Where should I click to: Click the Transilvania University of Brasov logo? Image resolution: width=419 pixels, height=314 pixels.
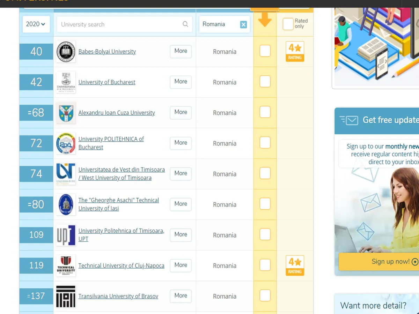pos(66,297)
